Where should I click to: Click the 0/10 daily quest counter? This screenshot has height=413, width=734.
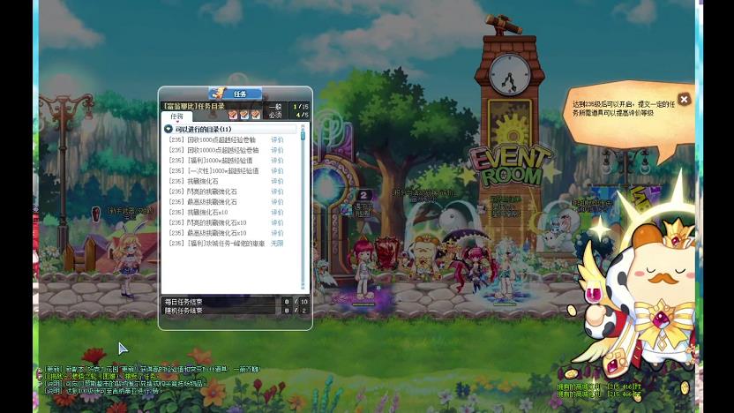(296, 302)
